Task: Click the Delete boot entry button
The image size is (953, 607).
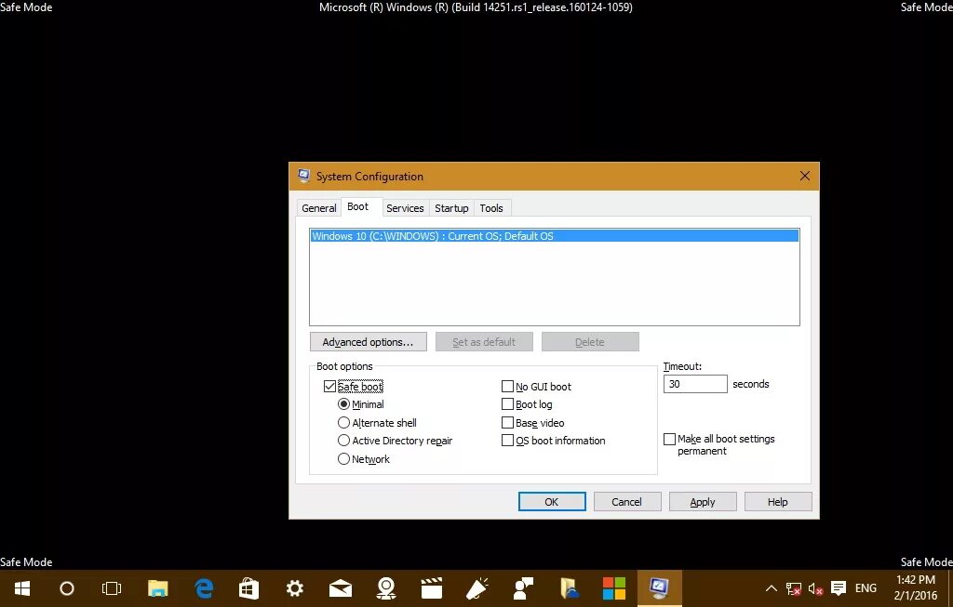Action: tap(590, 342)
